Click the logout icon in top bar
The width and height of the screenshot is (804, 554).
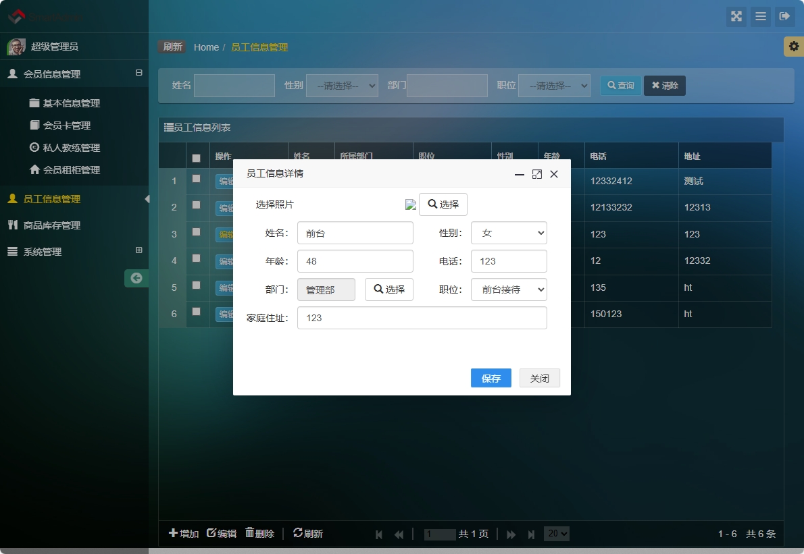(784, 17)
